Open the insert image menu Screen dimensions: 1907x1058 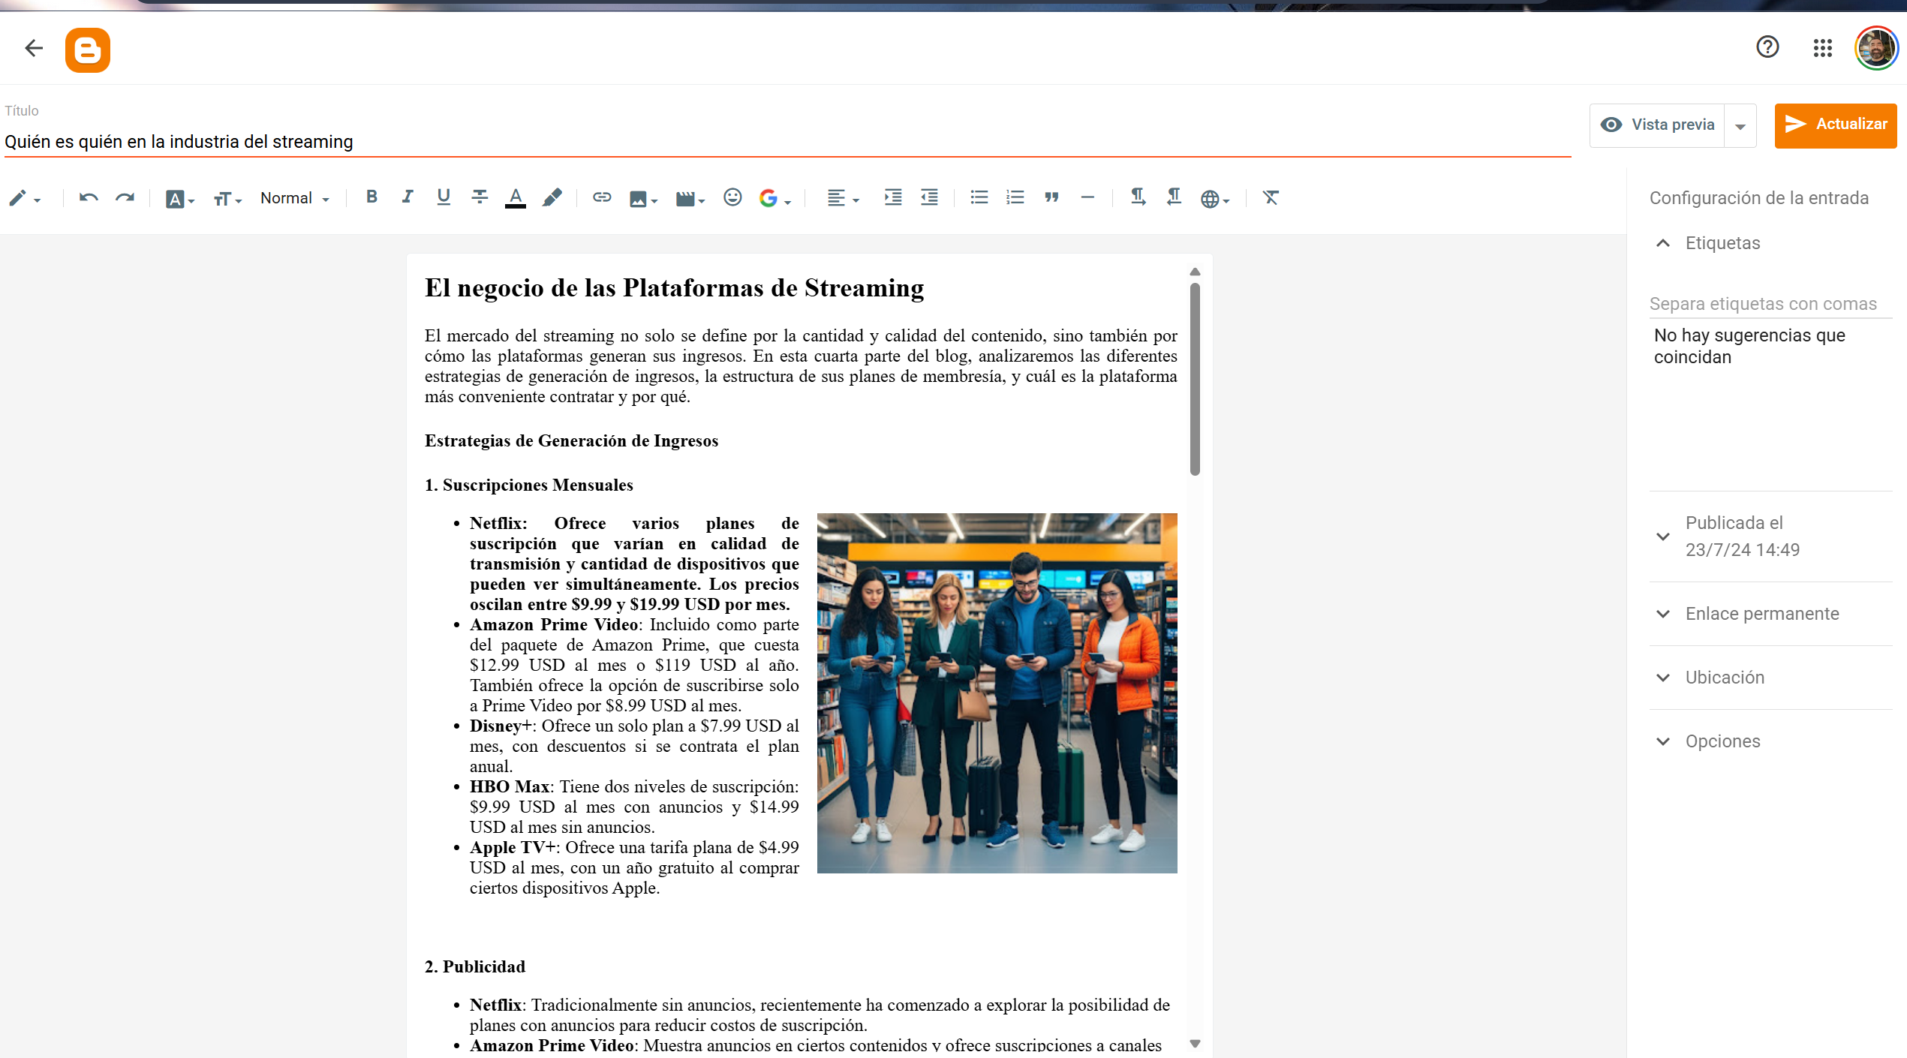(643, 199)
